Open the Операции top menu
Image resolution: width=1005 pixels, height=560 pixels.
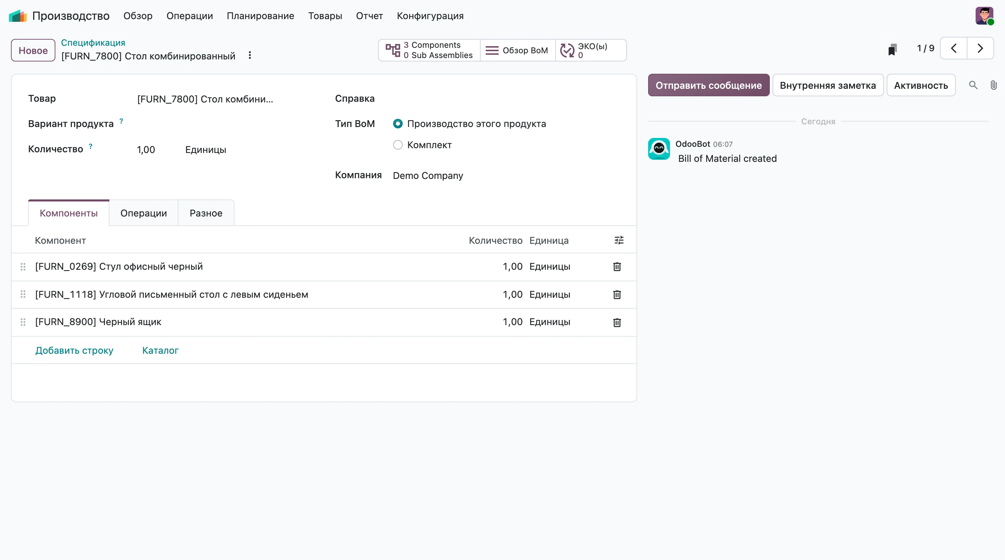pos(190,16)
